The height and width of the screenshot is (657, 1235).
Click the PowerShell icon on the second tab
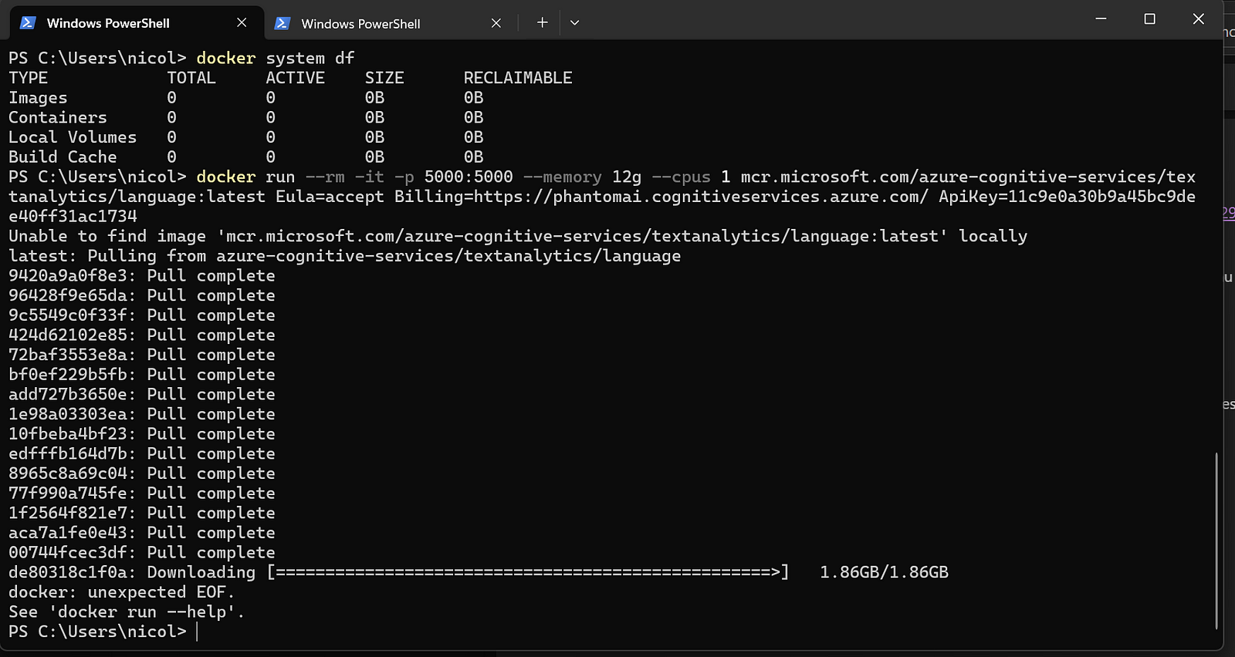pyautogui.click(x=283, y=23)
